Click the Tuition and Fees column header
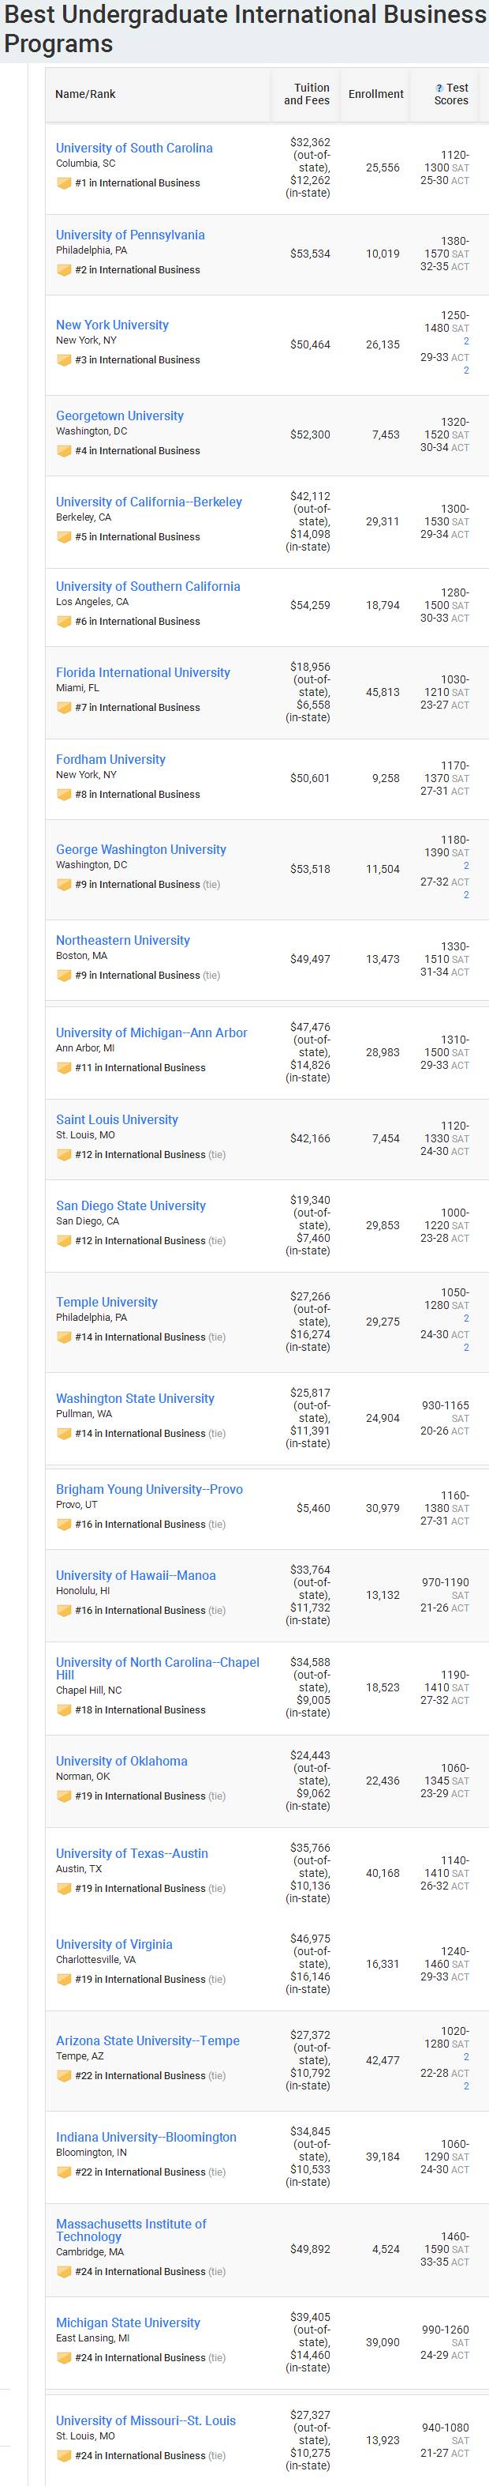This screenshot has height=2486, width=489. [x=307, y=94]
